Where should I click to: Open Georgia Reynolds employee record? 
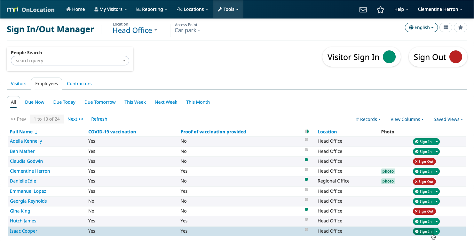coord(28,201)
